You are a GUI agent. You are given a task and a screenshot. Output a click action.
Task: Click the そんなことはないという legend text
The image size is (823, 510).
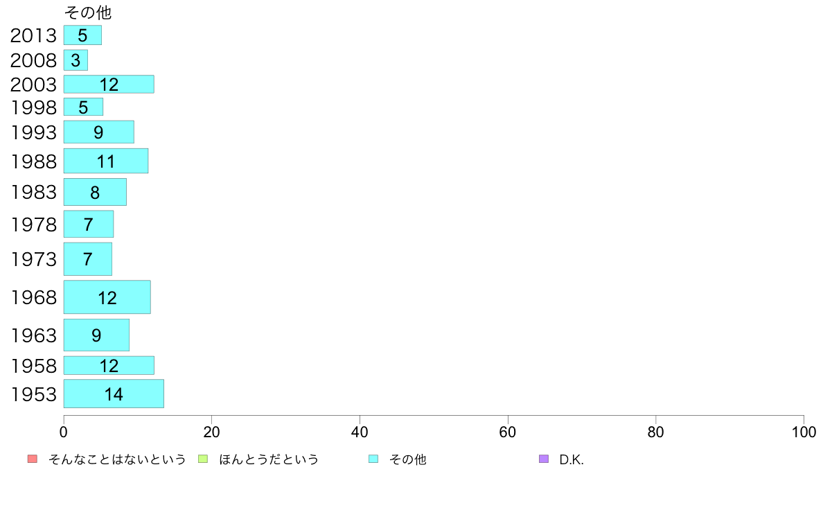[x=117, y=459]
